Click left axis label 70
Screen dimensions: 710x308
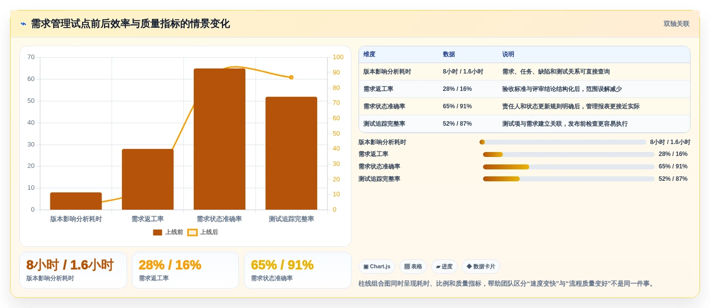click(31, 57)
